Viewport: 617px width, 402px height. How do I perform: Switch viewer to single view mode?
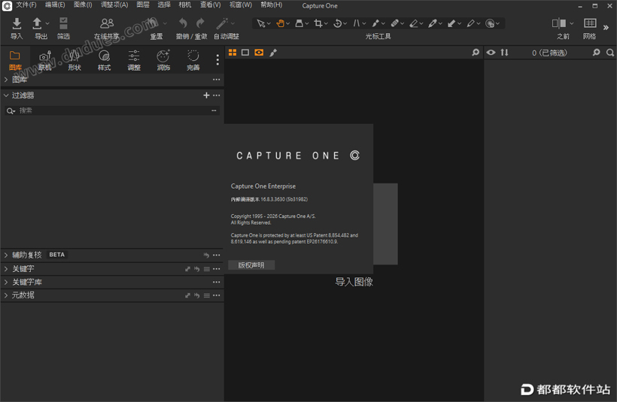tap(245, 53)
